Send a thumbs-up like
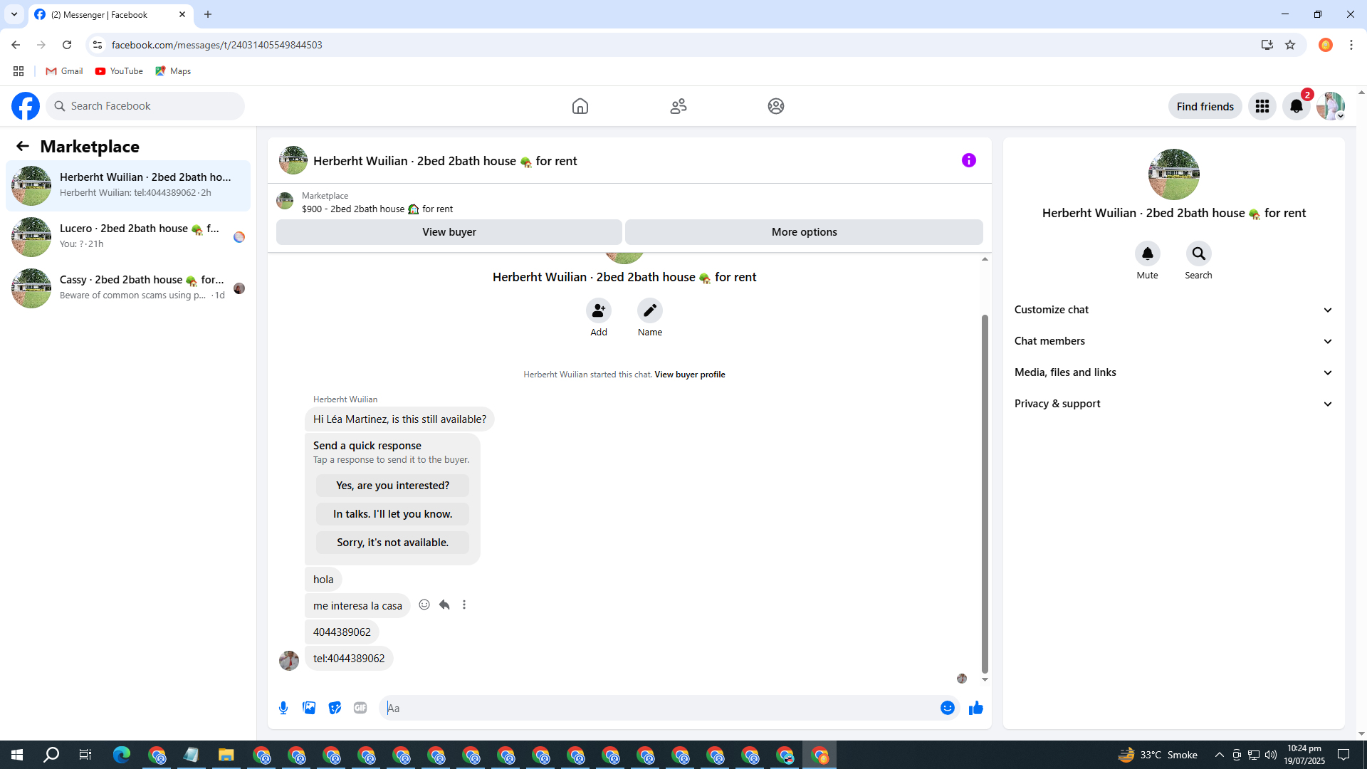Viewport: 1367px width, 769px height. click(x=975, y=708)
